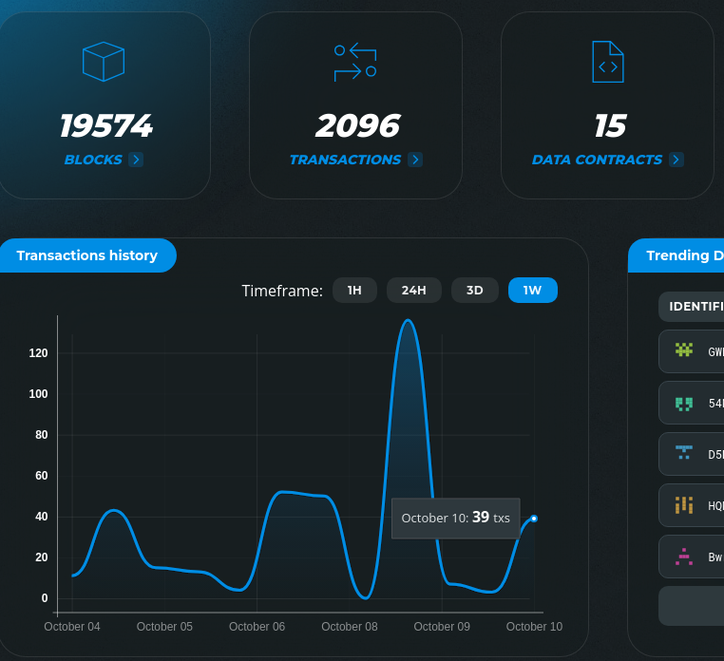This screenshot has width=724, height=661.
Task: Click the IDENTIFIER column header
Action: click(x=692, y=307)
